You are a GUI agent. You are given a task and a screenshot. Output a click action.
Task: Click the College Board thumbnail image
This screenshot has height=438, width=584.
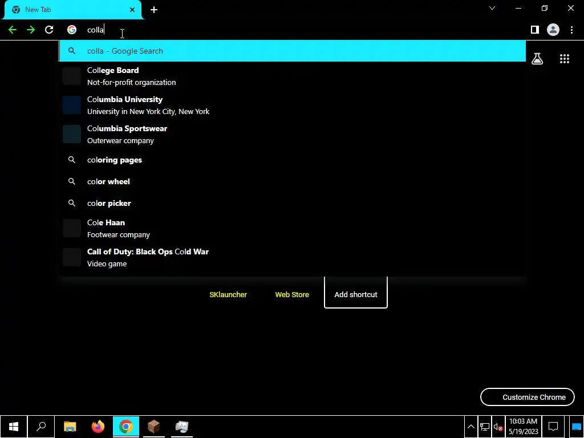(x=72, y=76)
